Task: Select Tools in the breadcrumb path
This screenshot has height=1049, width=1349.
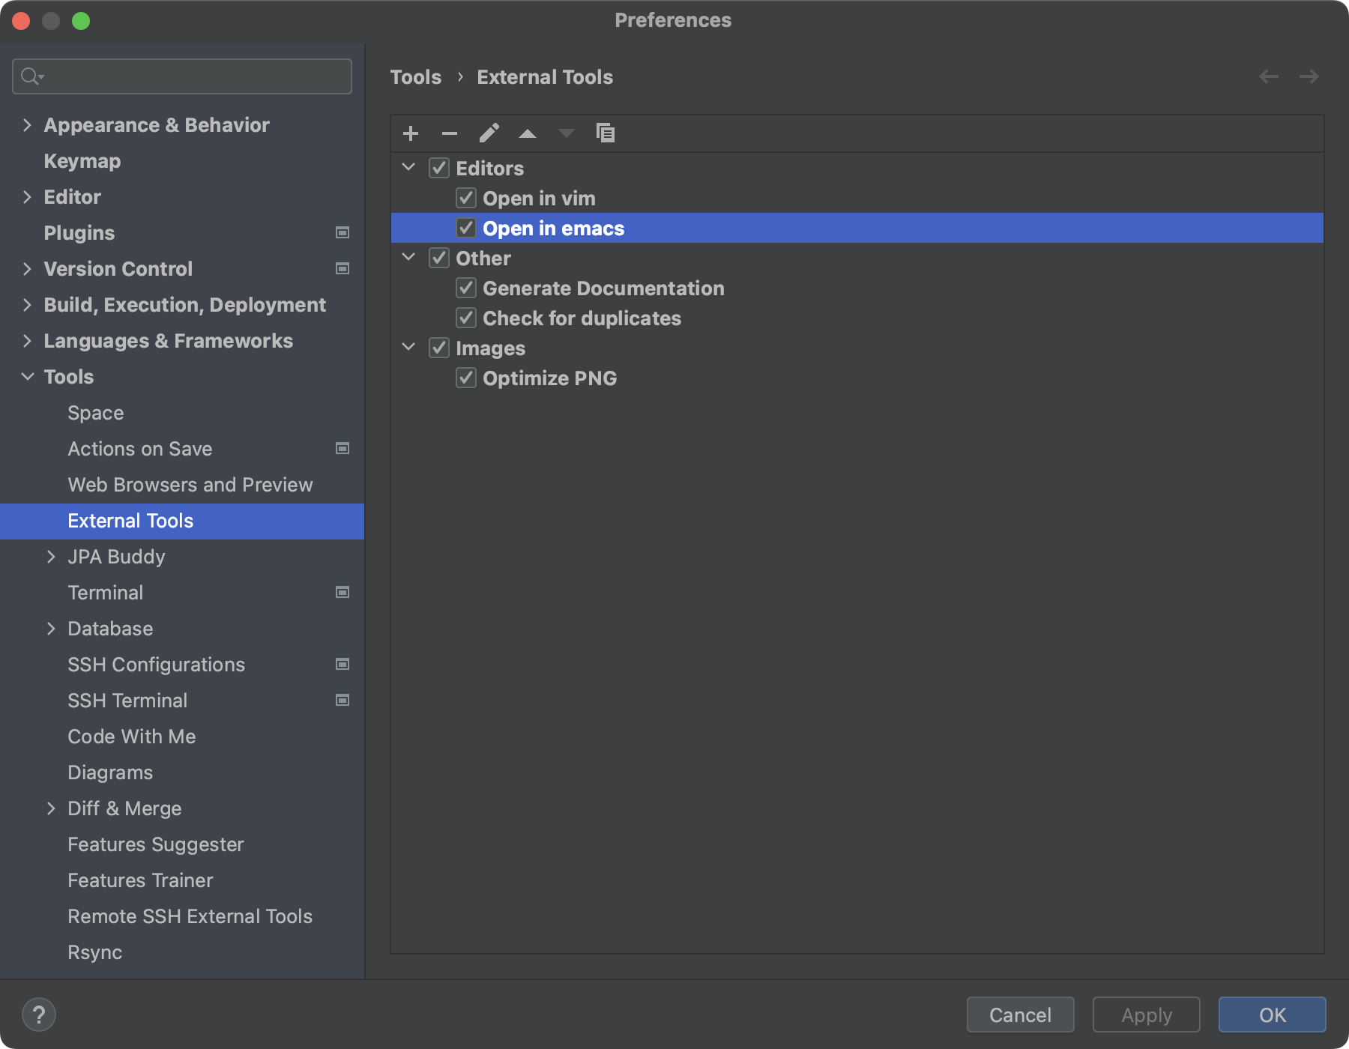Action: [416, 76]
